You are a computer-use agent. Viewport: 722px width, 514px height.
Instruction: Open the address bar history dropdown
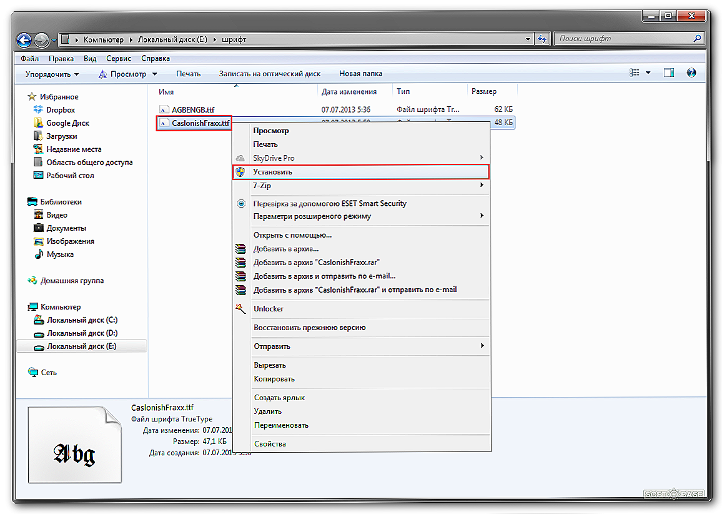[528, 39]
